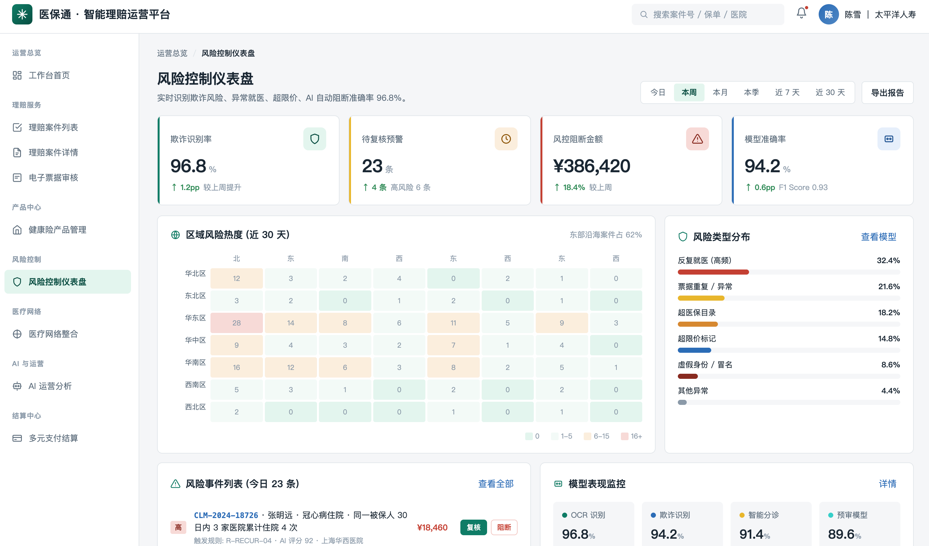Click the 理赔案件详情 document icon
The image size is (929, 546).
tap(17, 153)
